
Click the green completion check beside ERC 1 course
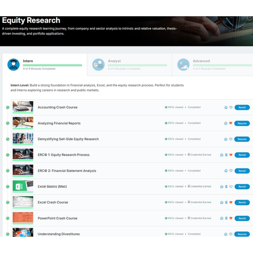(8, 155)
